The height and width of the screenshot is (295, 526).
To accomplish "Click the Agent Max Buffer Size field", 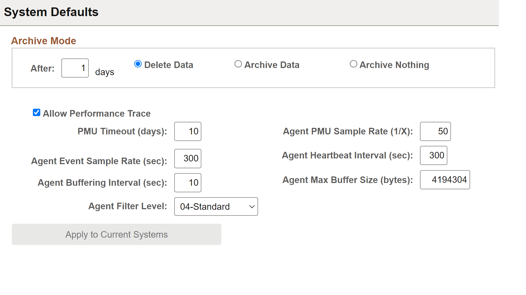I will click(x=445, y=179).
